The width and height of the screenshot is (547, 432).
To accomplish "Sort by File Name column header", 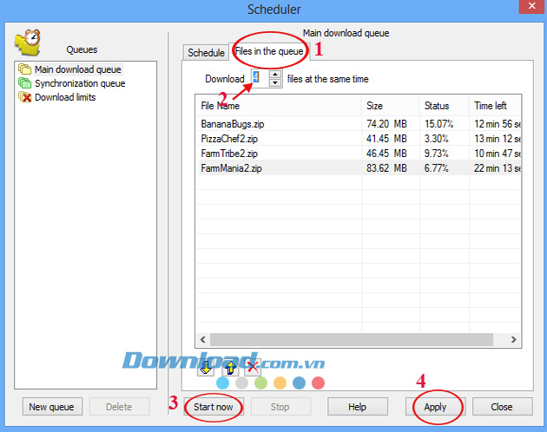I will coord(278,106).
